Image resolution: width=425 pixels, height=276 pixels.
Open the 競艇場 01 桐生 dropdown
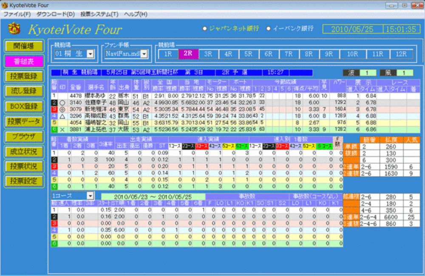pos(90,54)
